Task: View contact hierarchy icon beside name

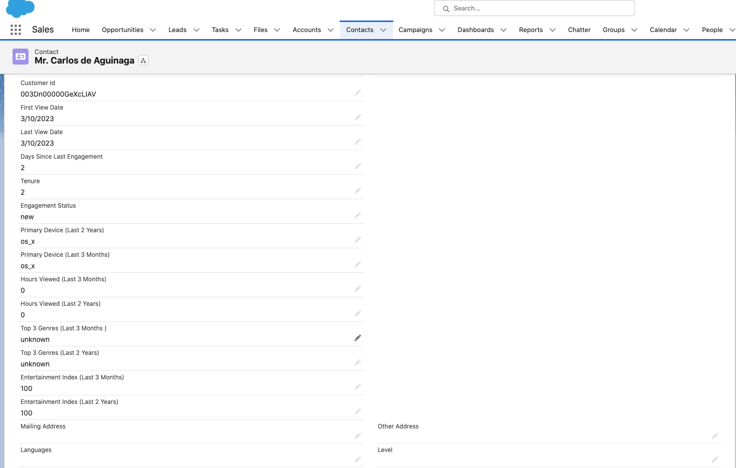Action: coord(143,61)
